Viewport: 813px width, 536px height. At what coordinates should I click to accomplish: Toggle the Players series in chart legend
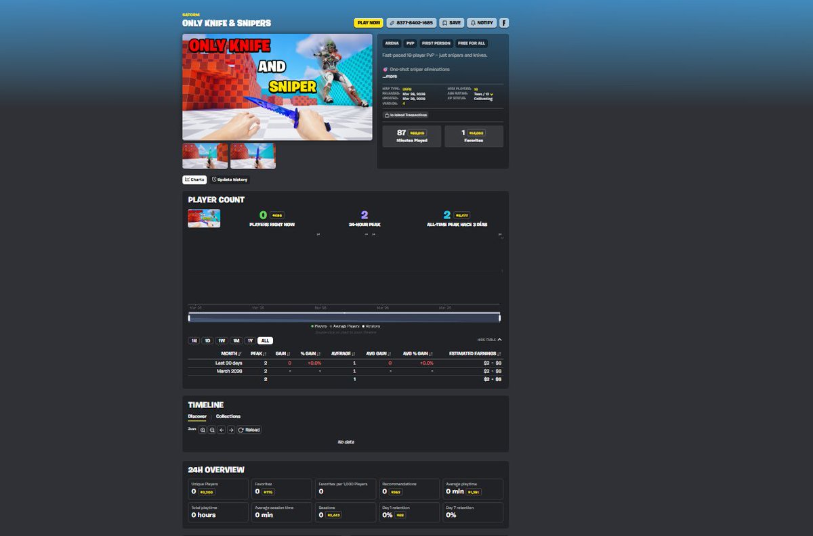pos(318,326)
